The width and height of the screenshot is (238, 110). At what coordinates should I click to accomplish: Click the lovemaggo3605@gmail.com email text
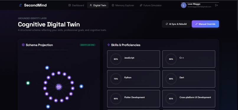pos(199,7)
